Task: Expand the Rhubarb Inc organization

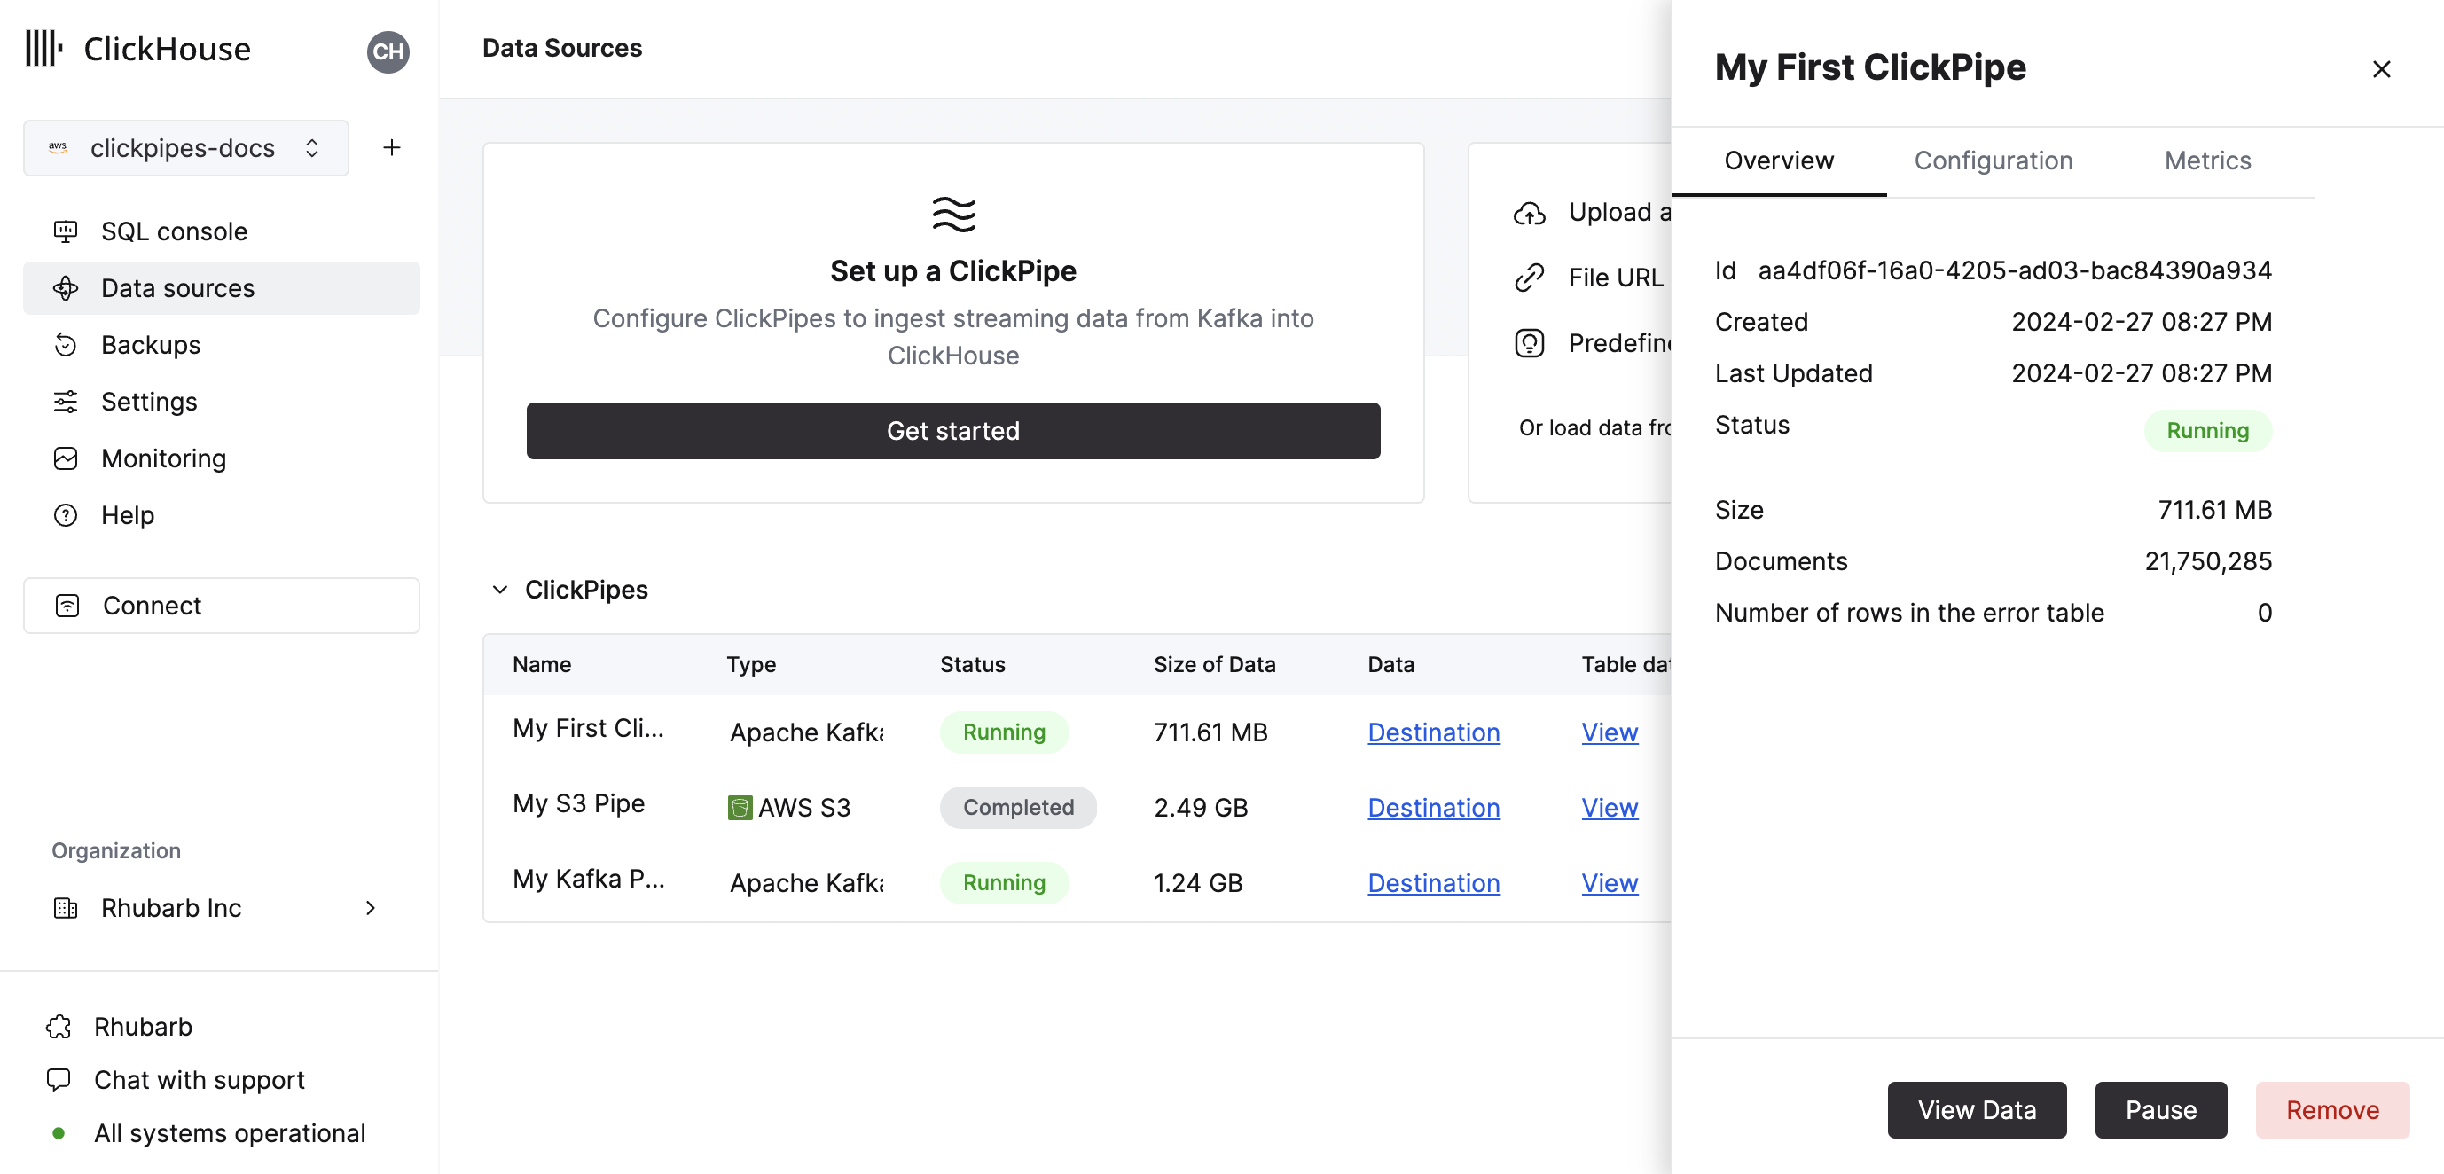Action: point(370,906)
